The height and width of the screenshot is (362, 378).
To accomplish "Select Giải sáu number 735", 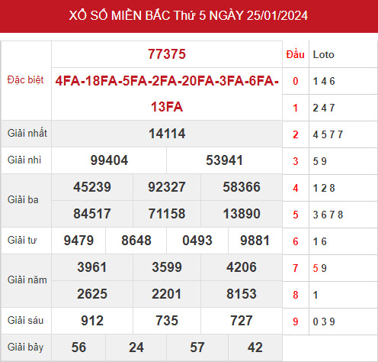I will (x=167, y=321).
